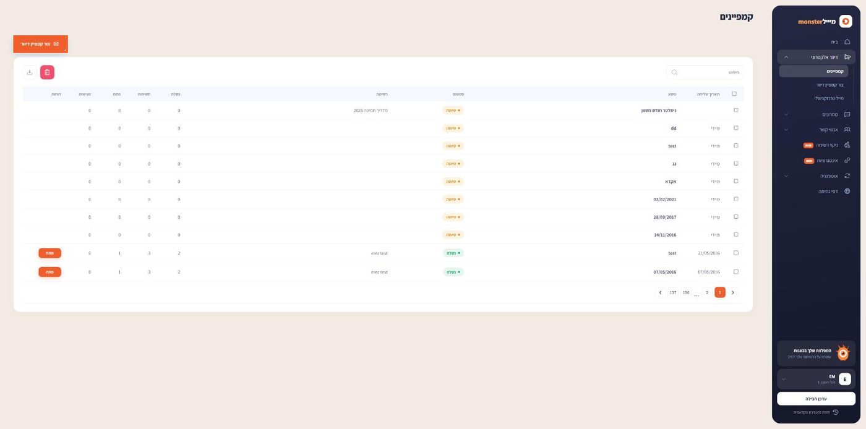The width and height of the screenshot is (866, 429).
Task: Tick the checkbox for the אקדא campaign
Action: 735,181
